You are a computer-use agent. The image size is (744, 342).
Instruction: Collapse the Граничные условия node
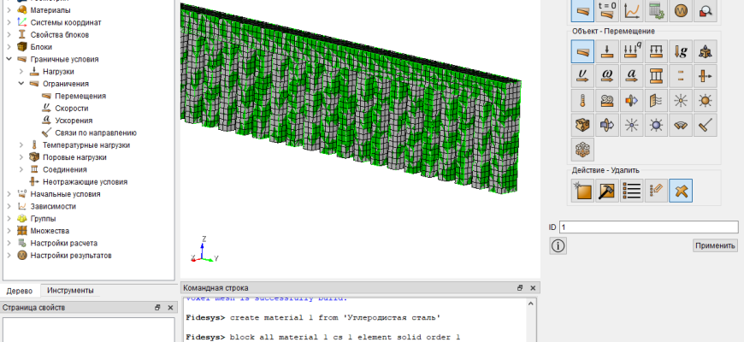point(9,60)
